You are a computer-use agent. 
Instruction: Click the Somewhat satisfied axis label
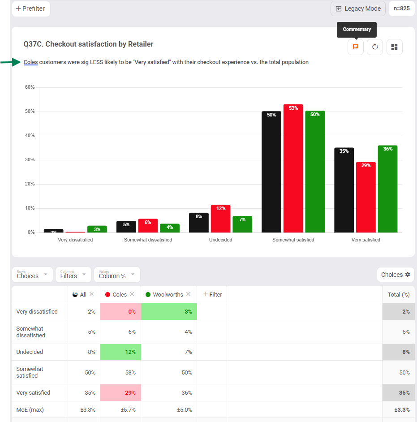(x=293, y=240)
